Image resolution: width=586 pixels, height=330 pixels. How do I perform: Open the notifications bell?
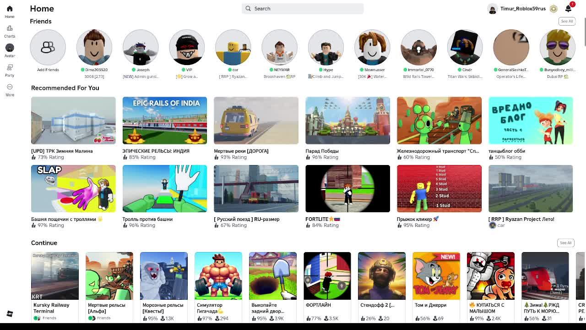(568, 9)
